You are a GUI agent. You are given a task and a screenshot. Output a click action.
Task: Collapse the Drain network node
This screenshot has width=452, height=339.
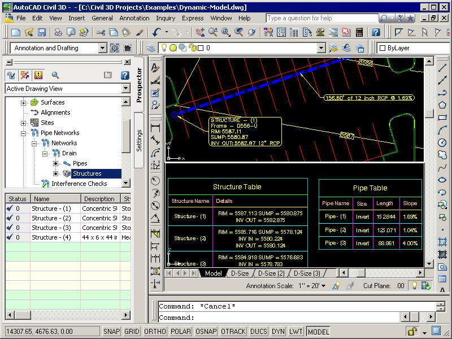pos(45,154)
